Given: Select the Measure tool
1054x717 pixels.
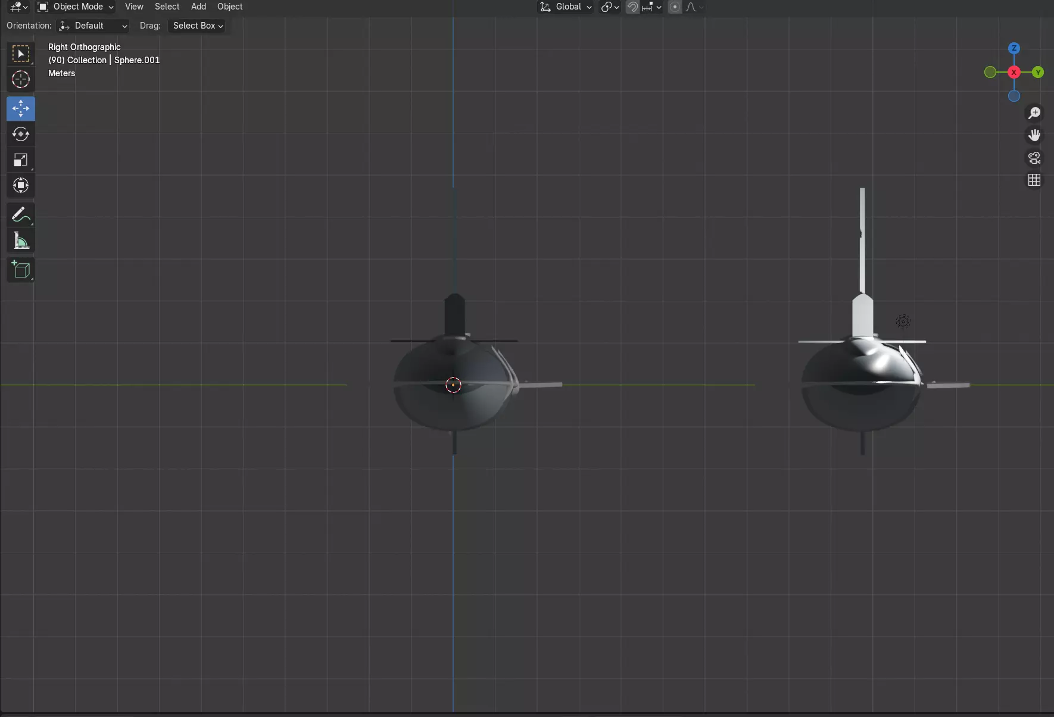Looking at the screenshot, I should tap(21, 241).
